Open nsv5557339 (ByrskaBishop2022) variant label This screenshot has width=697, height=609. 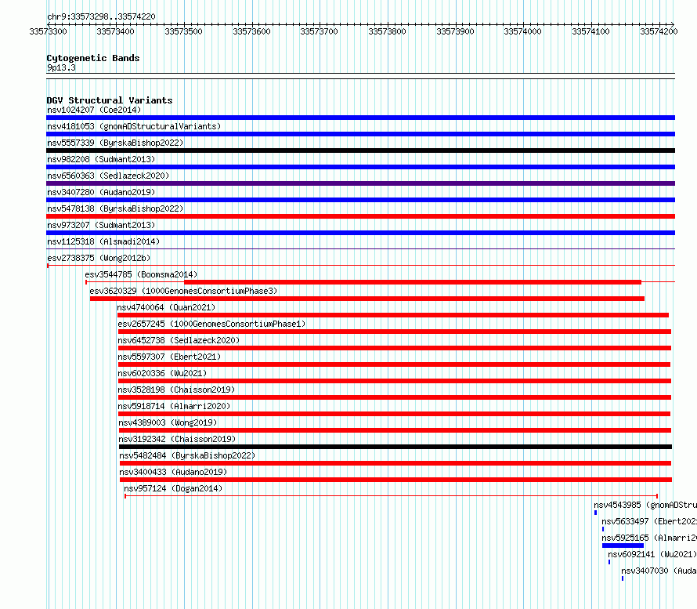(115, 143)
